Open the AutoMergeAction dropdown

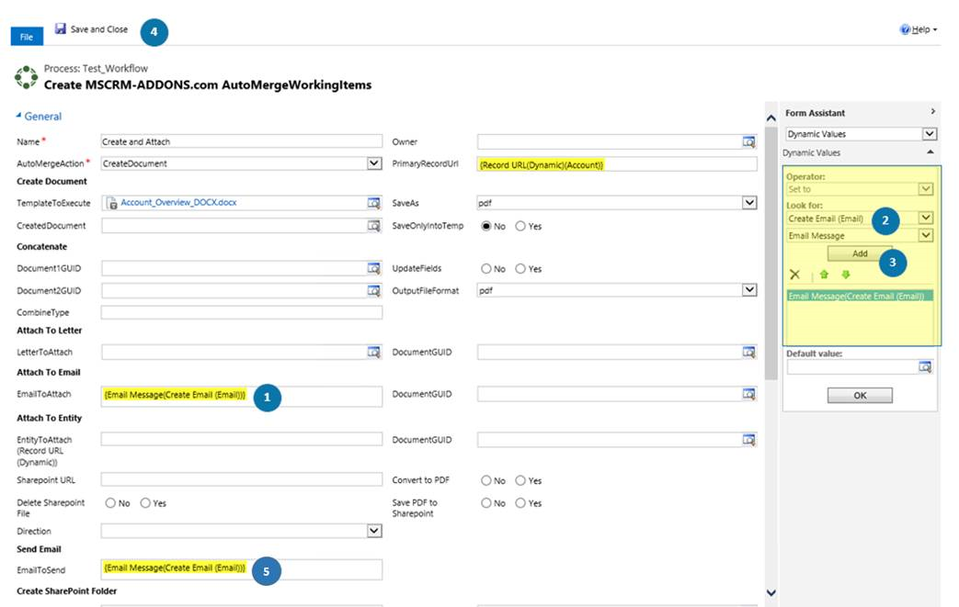(374, 163)
